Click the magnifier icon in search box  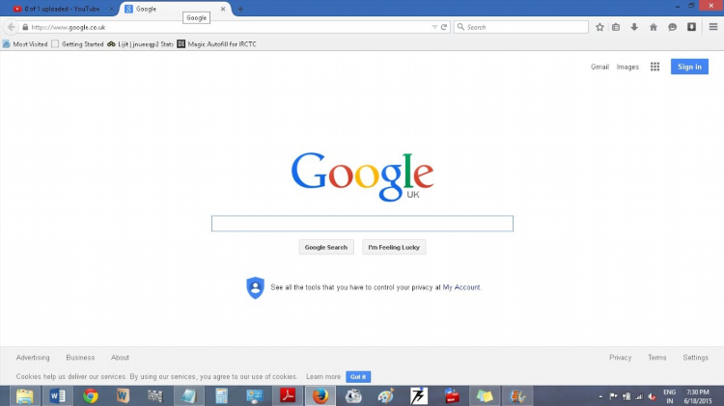coord(460,27)
